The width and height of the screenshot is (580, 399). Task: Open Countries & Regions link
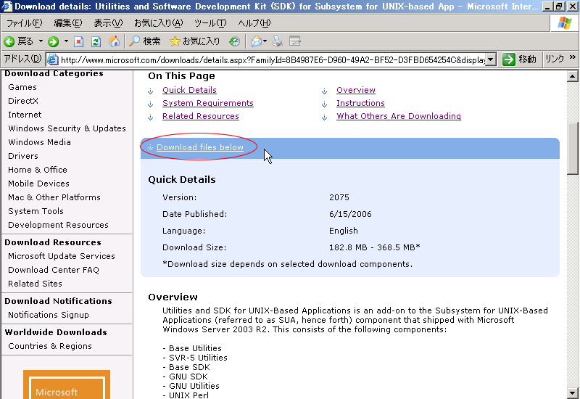coord(50,346)
